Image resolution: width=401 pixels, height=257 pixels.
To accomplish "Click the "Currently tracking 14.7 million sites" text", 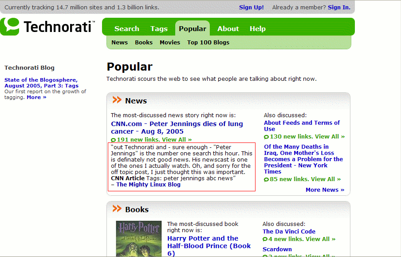I will [82, 8].
